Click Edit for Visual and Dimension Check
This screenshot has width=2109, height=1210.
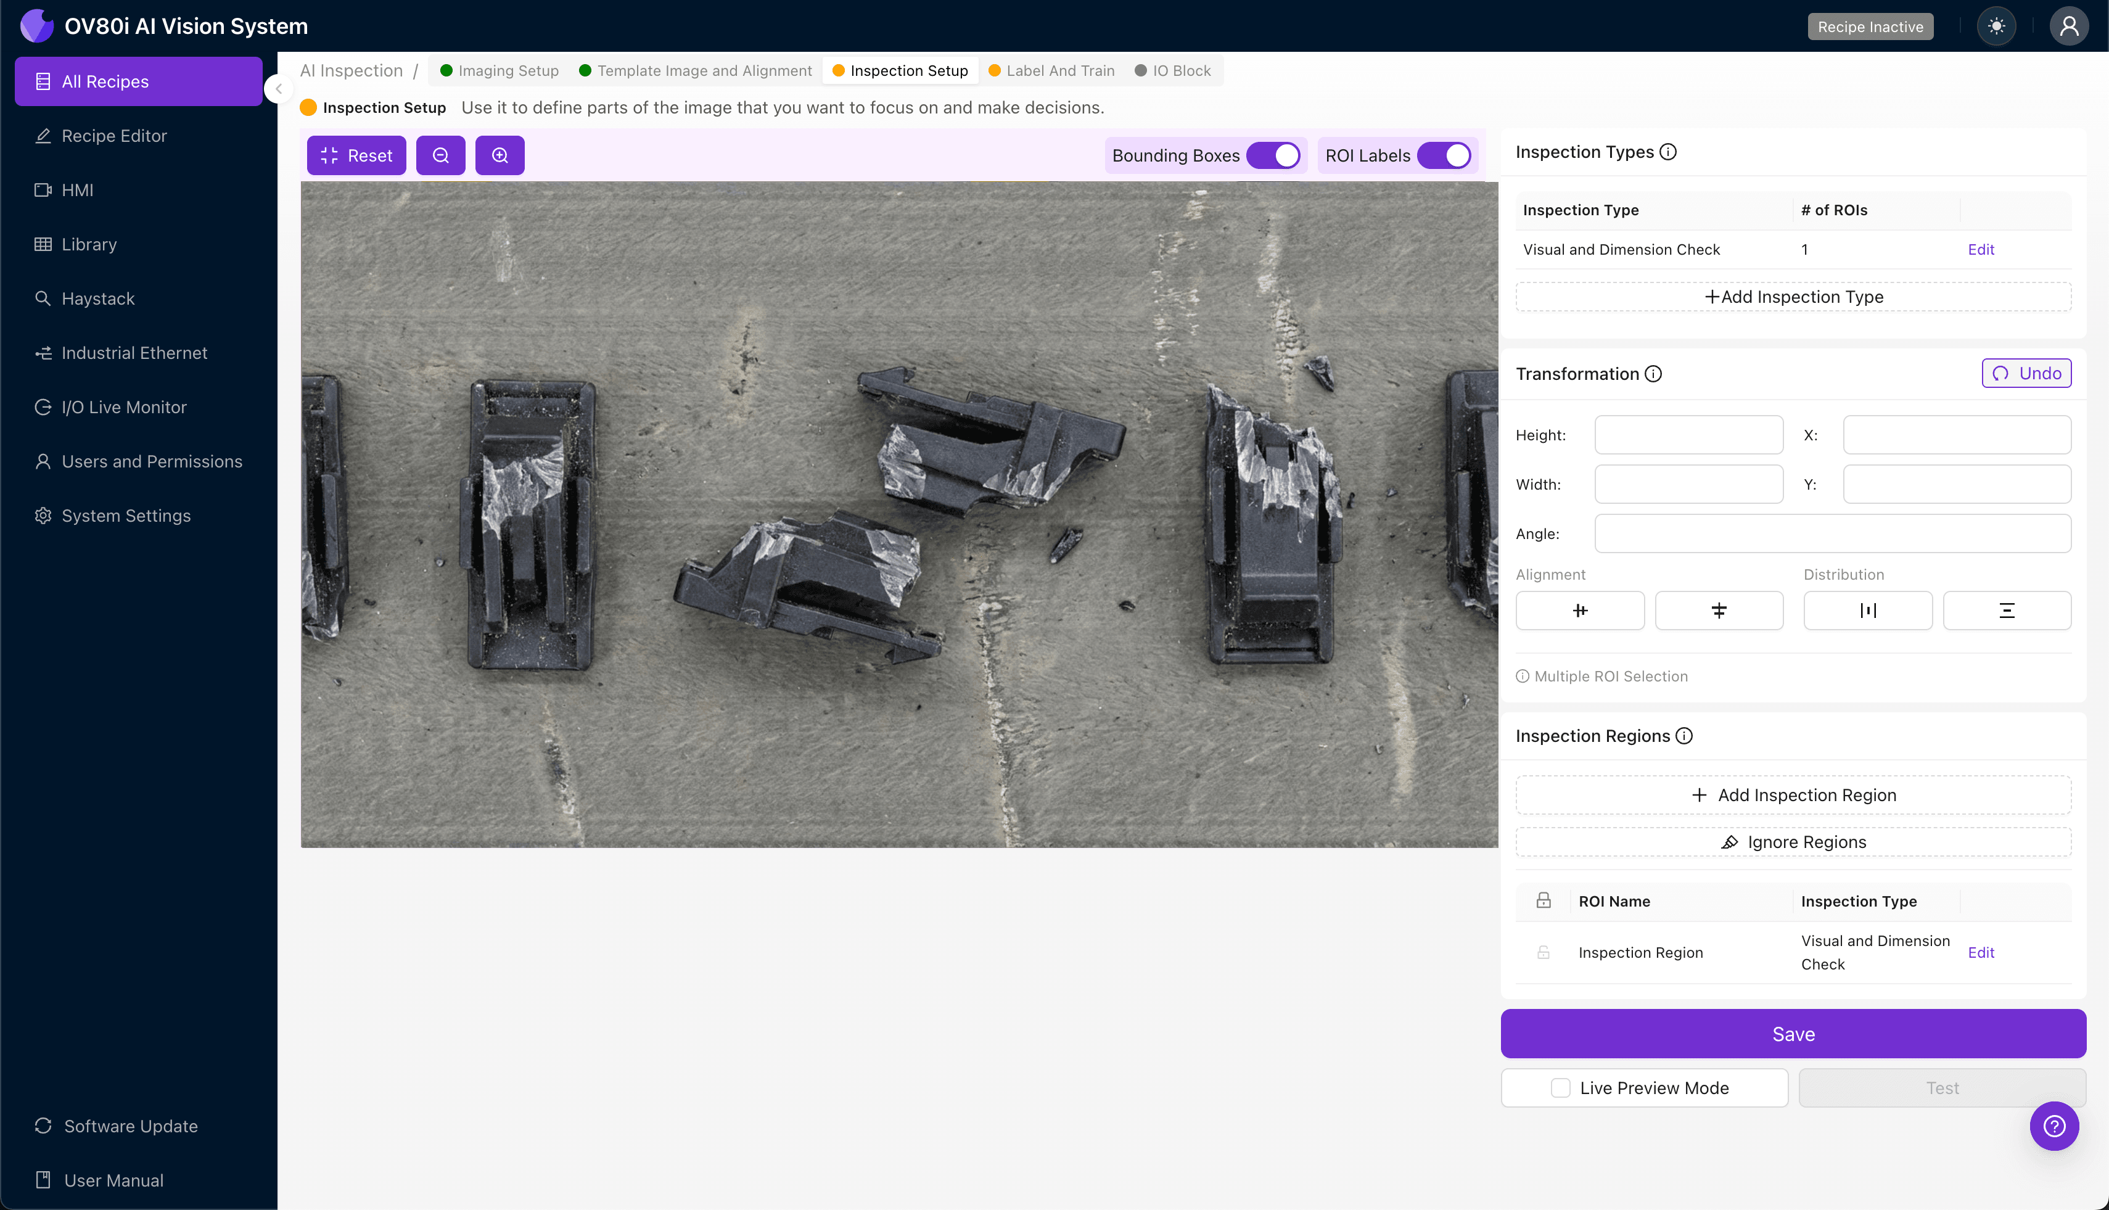pyautogui.click(x=1980, y=249)
